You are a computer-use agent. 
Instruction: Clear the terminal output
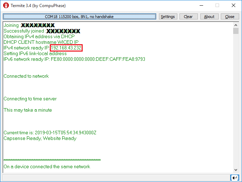tap(188, 17)
